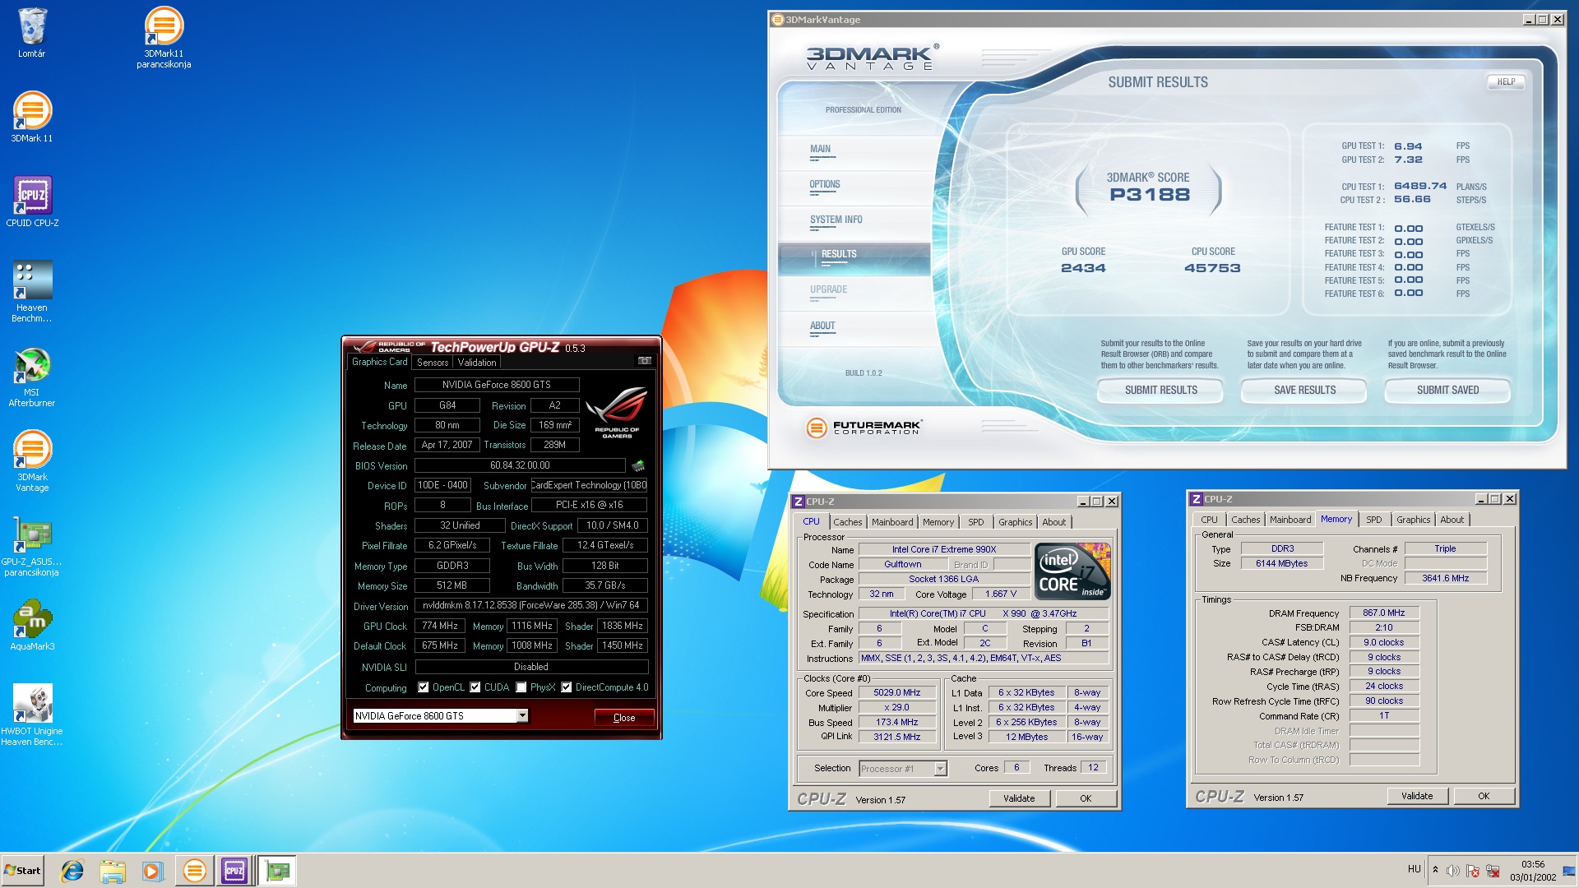Click the SAVE RESULTS button
The width and height of the screenshot is (1579, 888).
1304,391
